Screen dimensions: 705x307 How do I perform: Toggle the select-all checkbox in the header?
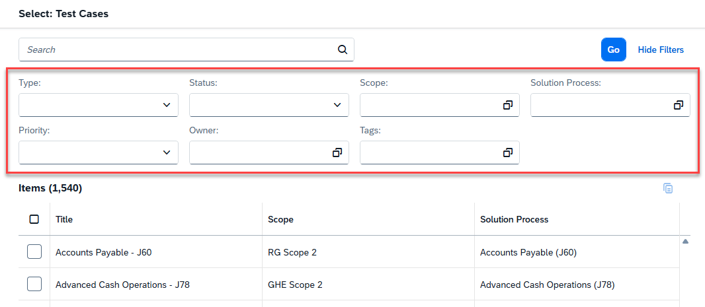(x=34, y=219)
